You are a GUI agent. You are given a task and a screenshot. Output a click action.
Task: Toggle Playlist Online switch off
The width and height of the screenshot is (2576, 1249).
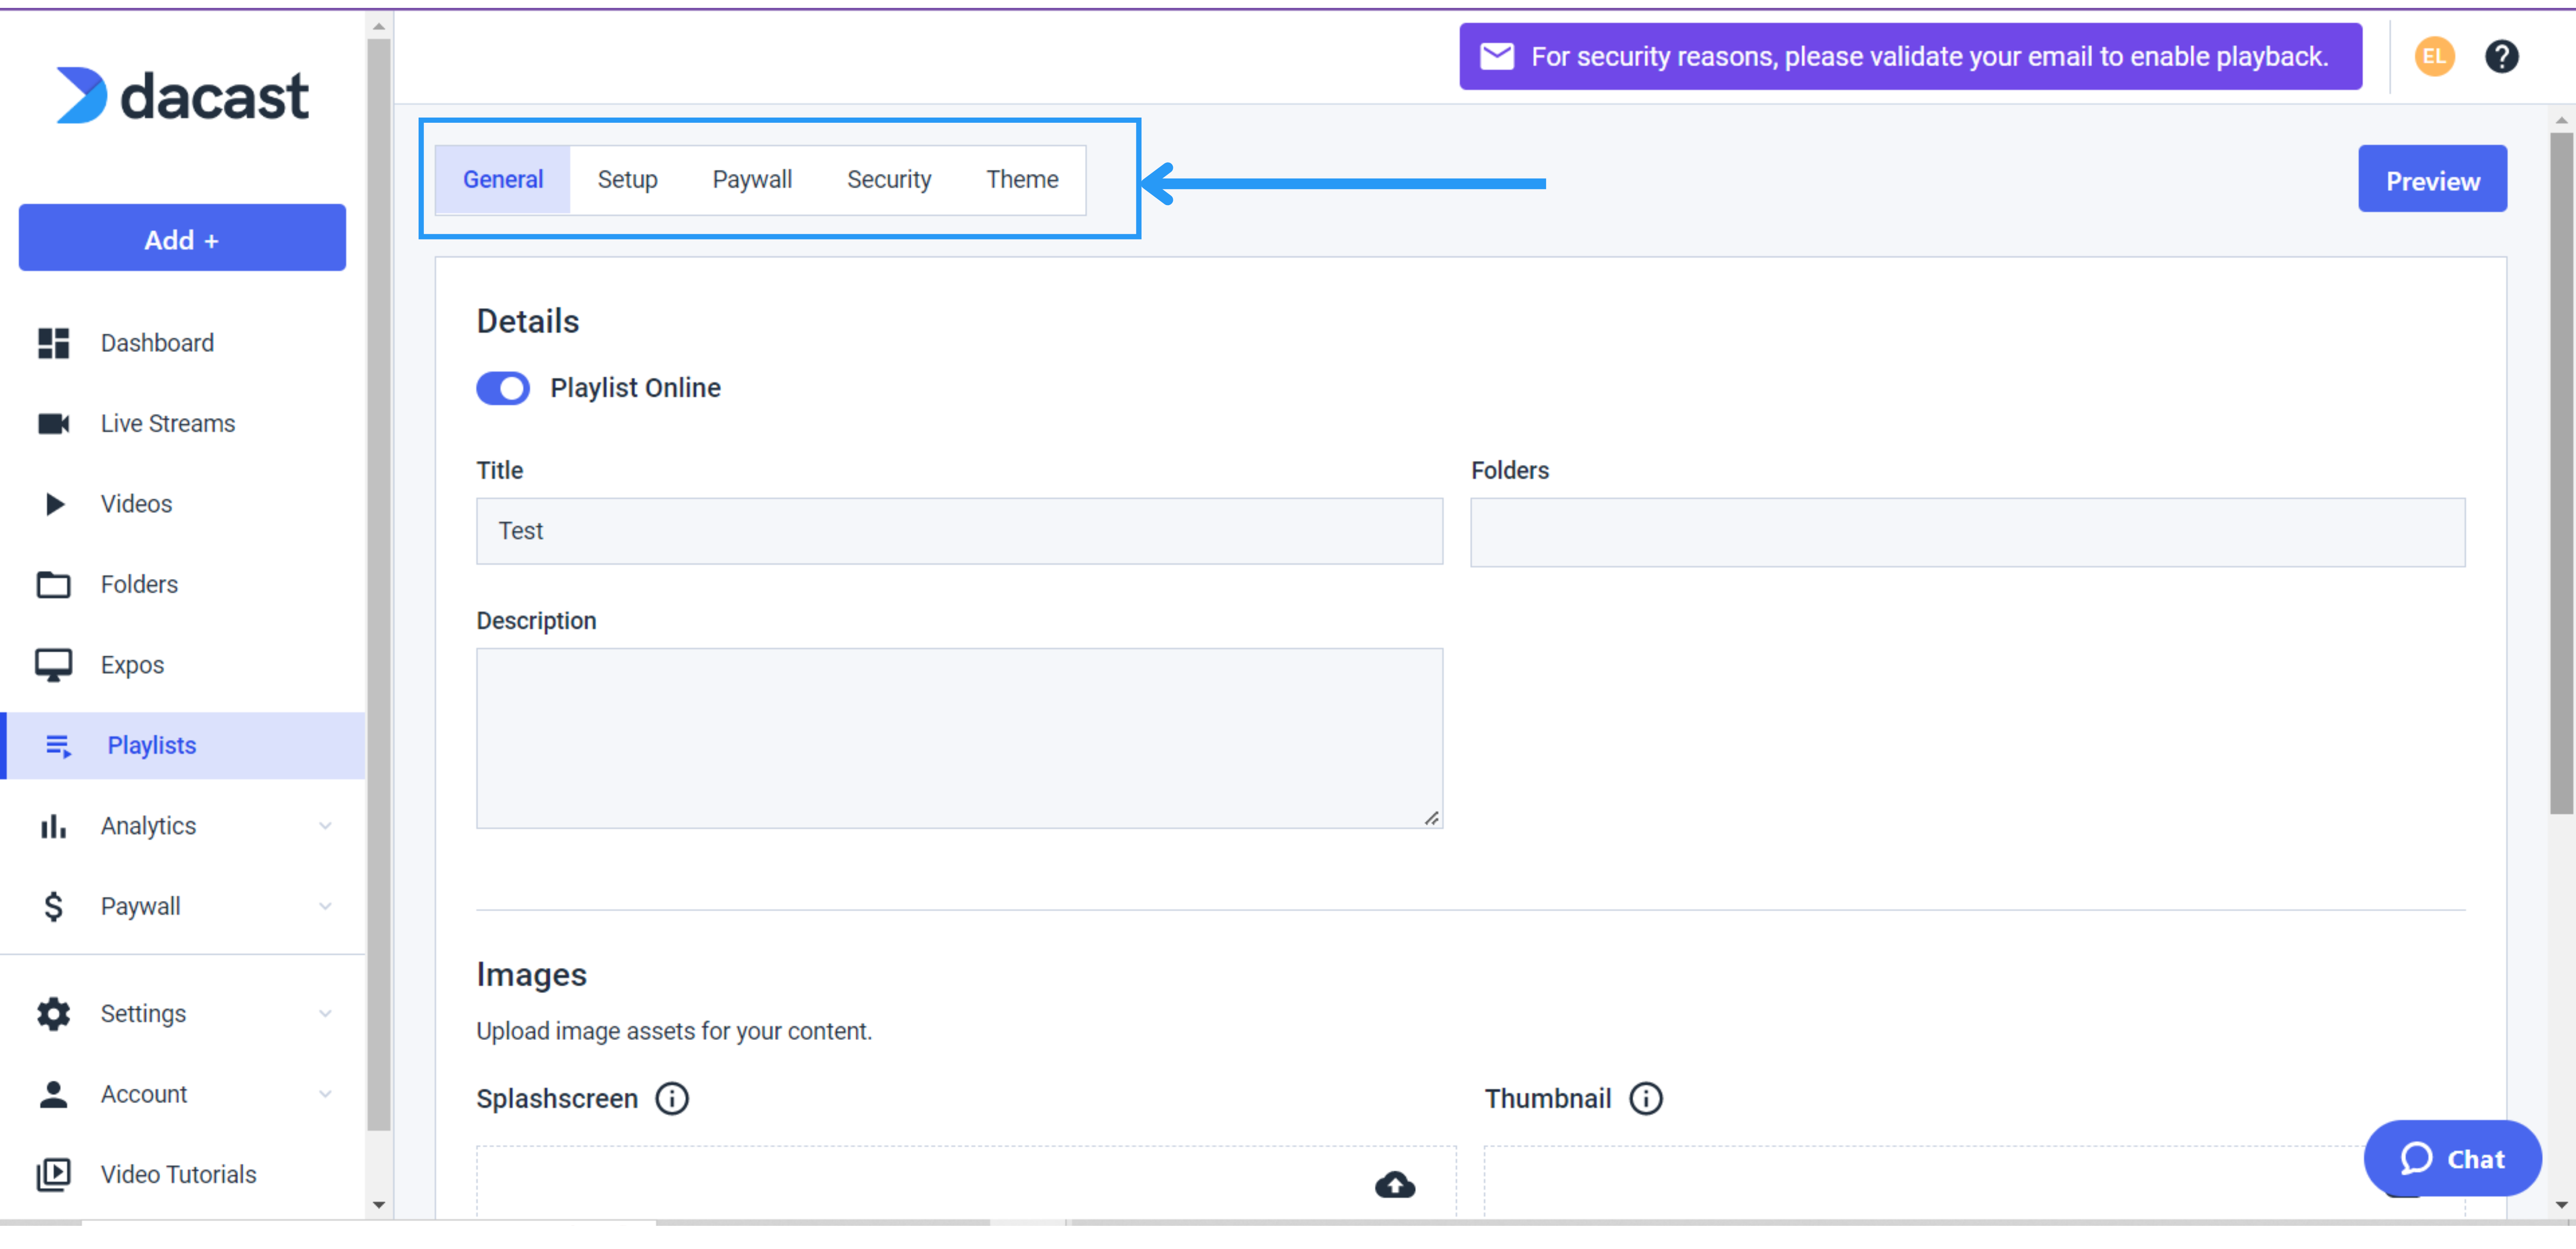(x=503, y=388)
